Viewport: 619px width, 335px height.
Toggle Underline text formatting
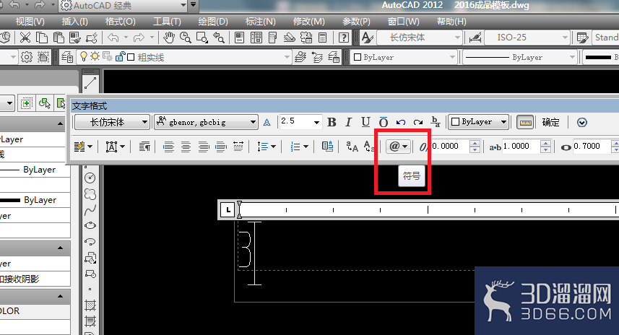tap(365, 122)
